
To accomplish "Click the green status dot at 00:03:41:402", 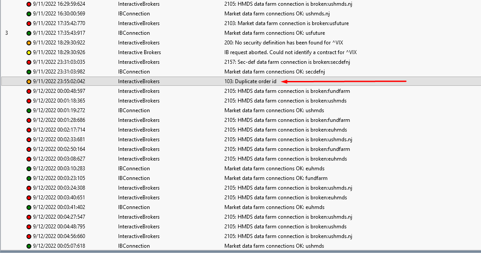I will [x=29, y=208].
